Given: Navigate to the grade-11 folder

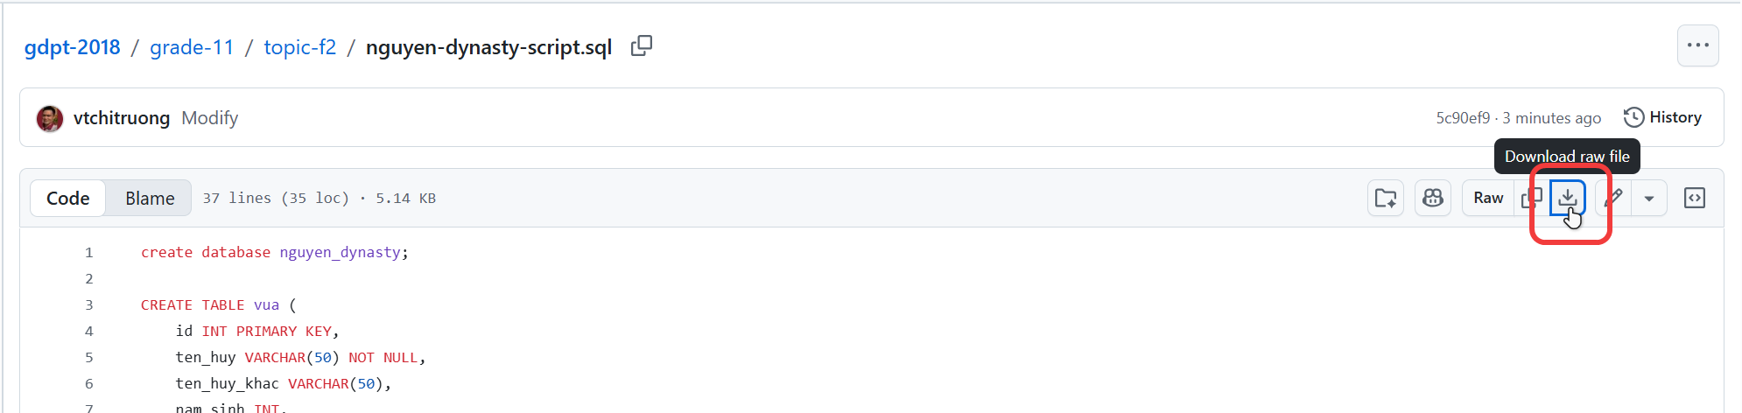Looking at the screenshot, I should (x=192, y=47).
